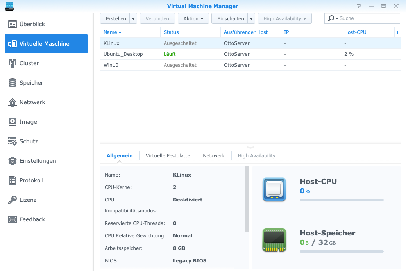Open the Feedback envelope icon
The image size is (406, 271).
(x=13, y=219)
